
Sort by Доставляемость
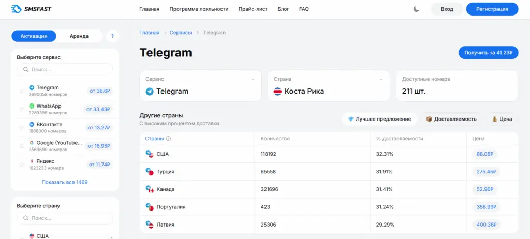[x=451, y=119]
